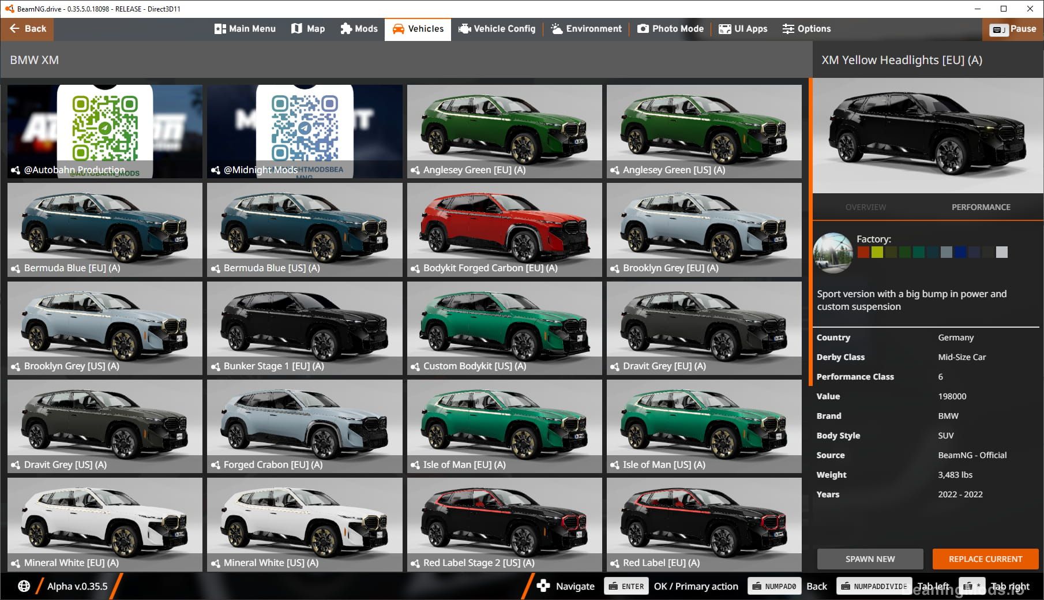The image size is (1044, 600).
Task: Click the Years 2022 - 2022 value
Action: pyautogui.click(x=960, y=494)
